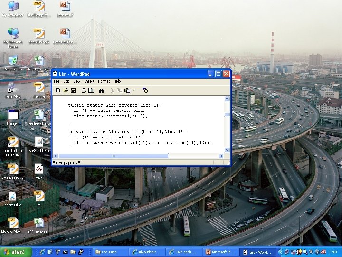Click the second Internet Explorer taskbar button
342x257 pixels.
point(184,252)
